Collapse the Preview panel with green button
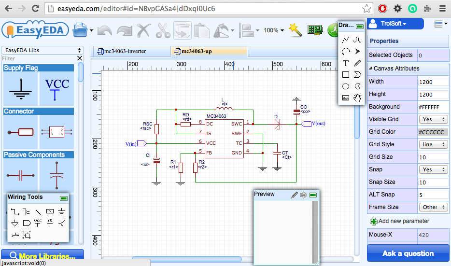The image size is (451, 266). [313, 195]
